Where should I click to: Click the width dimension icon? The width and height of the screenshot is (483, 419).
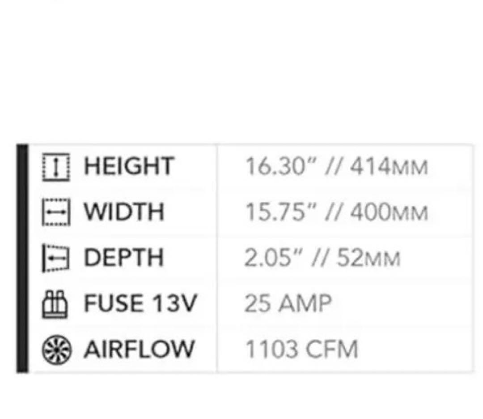coord(56,212)
